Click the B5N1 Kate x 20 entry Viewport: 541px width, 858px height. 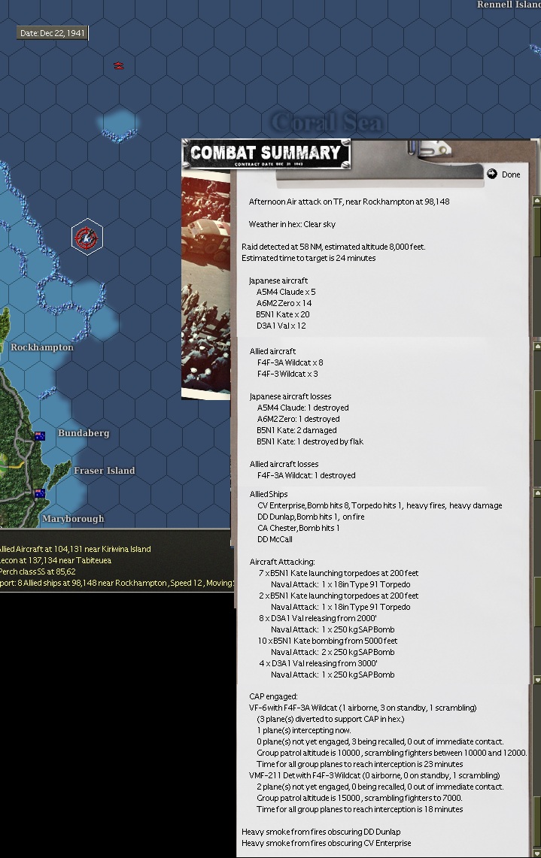283,314
